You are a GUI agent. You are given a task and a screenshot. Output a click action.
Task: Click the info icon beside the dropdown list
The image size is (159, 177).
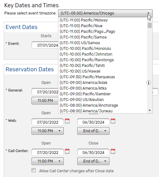(x=149, y=83)
